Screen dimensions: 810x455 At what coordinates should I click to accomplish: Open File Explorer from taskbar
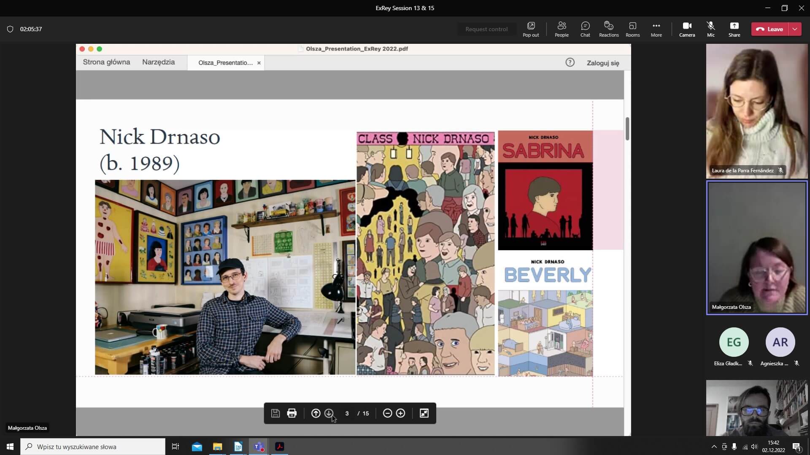tap(217, 447)
